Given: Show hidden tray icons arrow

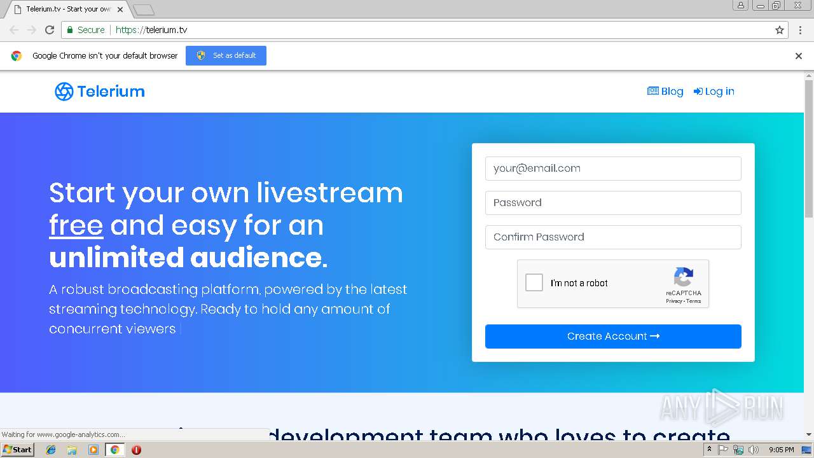Looking at the screenshot, I should coord(709,450).
